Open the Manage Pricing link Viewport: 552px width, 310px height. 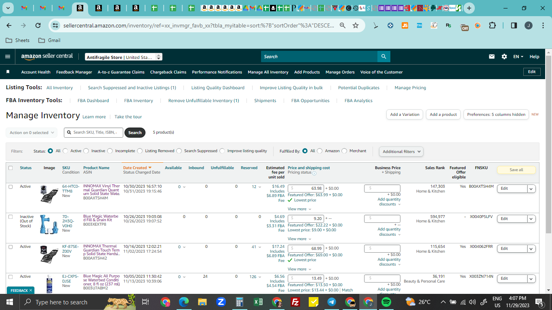coord(410,88)
